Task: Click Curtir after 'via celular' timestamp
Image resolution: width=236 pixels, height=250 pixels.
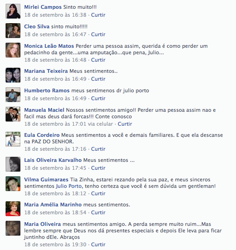Action: point(125,124)
